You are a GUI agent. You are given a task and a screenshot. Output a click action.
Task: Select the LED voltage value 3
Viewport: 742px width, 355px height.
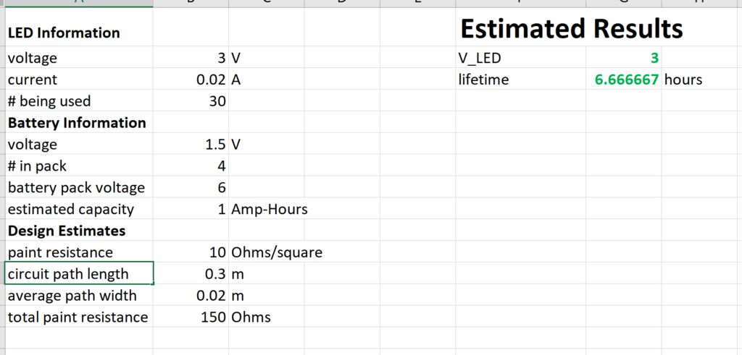coord(191,58)
